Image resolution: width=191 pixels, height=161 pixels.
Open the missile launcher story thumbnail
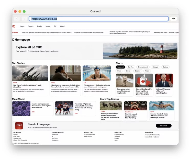(x=30, y=73)
